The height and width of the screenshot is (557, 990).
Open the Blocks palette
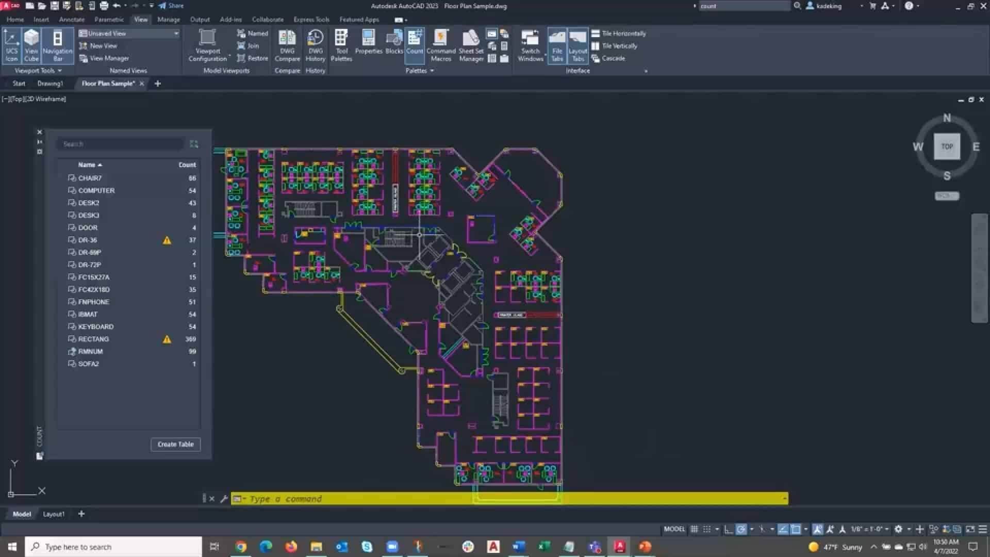[394, 42]
